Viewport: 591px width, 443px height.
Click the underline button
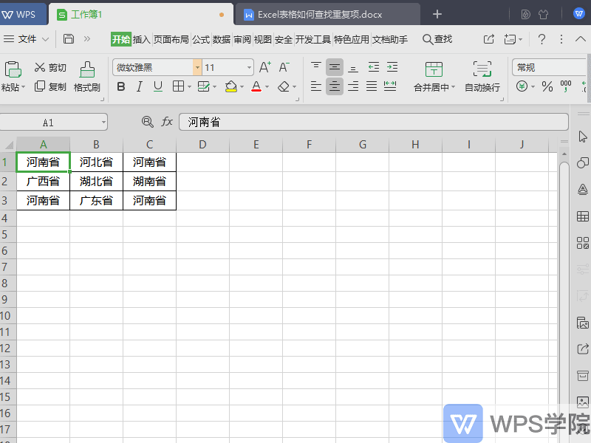pyautogui.click(x=158, y=86)
